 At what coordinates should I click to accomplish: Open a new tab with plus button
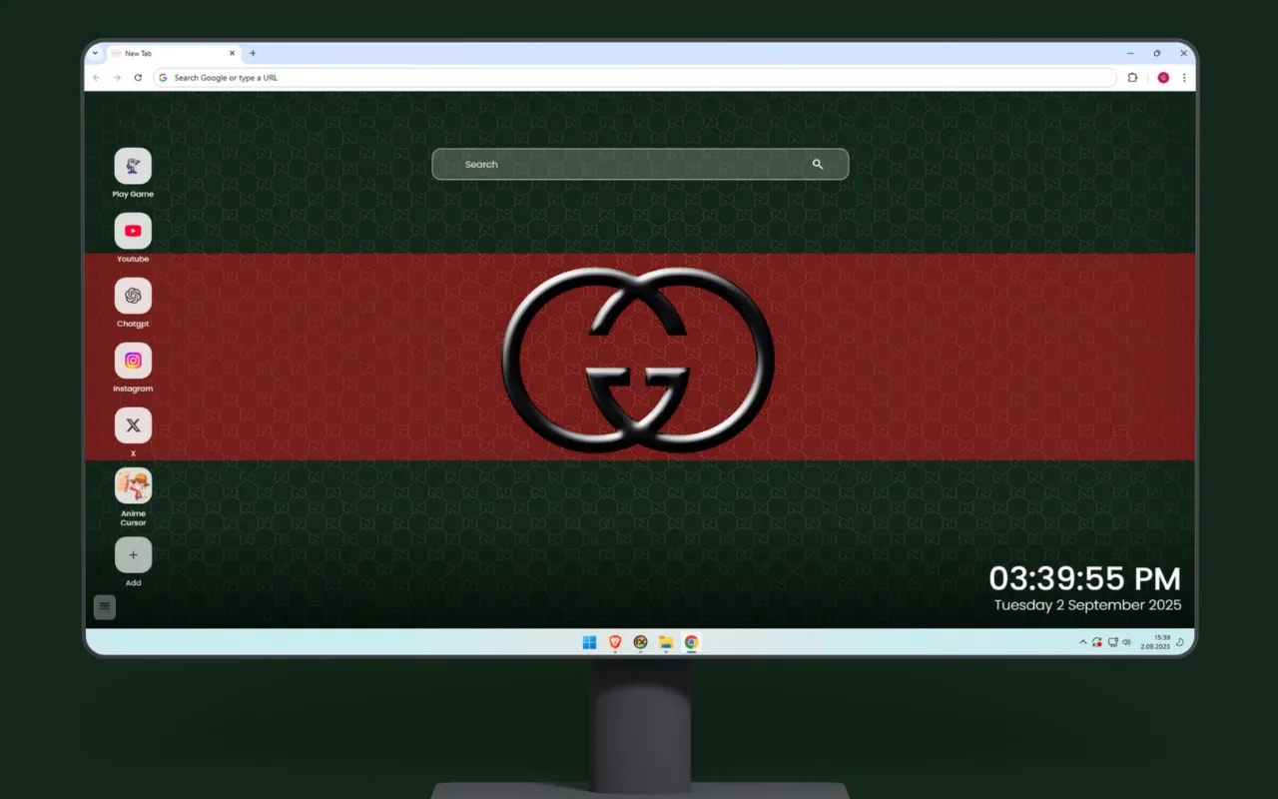click(x=253, y=53)
